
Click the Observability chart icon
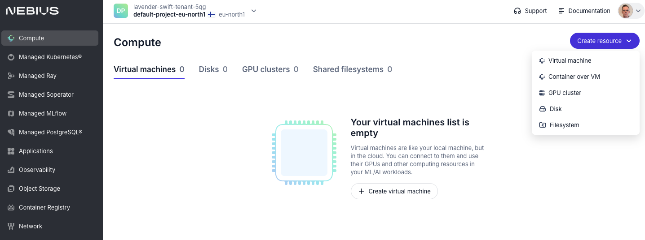pyautogui.click(x=11, y=170)
